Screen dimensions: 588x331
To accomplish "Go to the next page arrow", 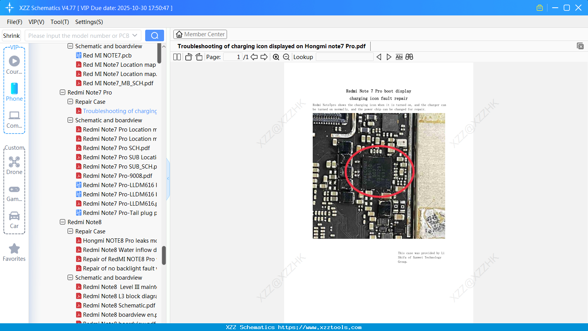I will point(264,57).
